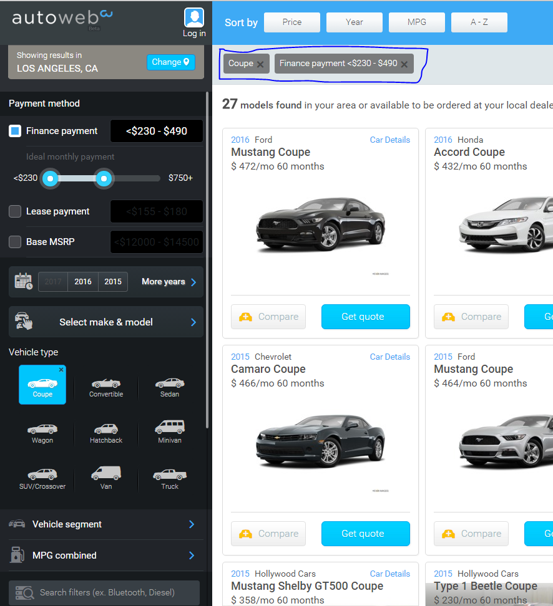Compare the 2015 Chevrolet Camaro Coupe
The image size is (553, 606).
pos(268,533)
